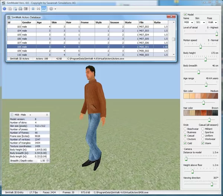Sort the table by the Gender column header

[x=29, y=22]
